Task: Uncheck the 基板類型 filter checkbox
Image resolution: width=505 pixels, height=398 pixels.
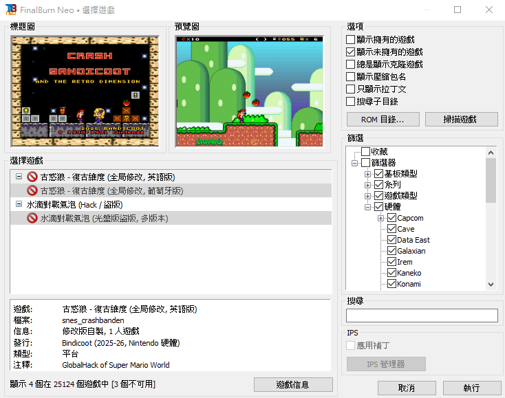Action: pyautogui.click(x=378, y=174)
